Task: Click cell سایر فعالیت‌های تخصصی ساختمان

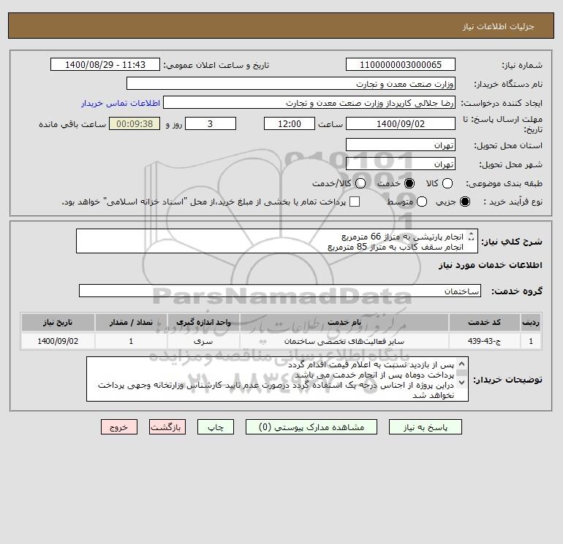Action: (344, 341)
